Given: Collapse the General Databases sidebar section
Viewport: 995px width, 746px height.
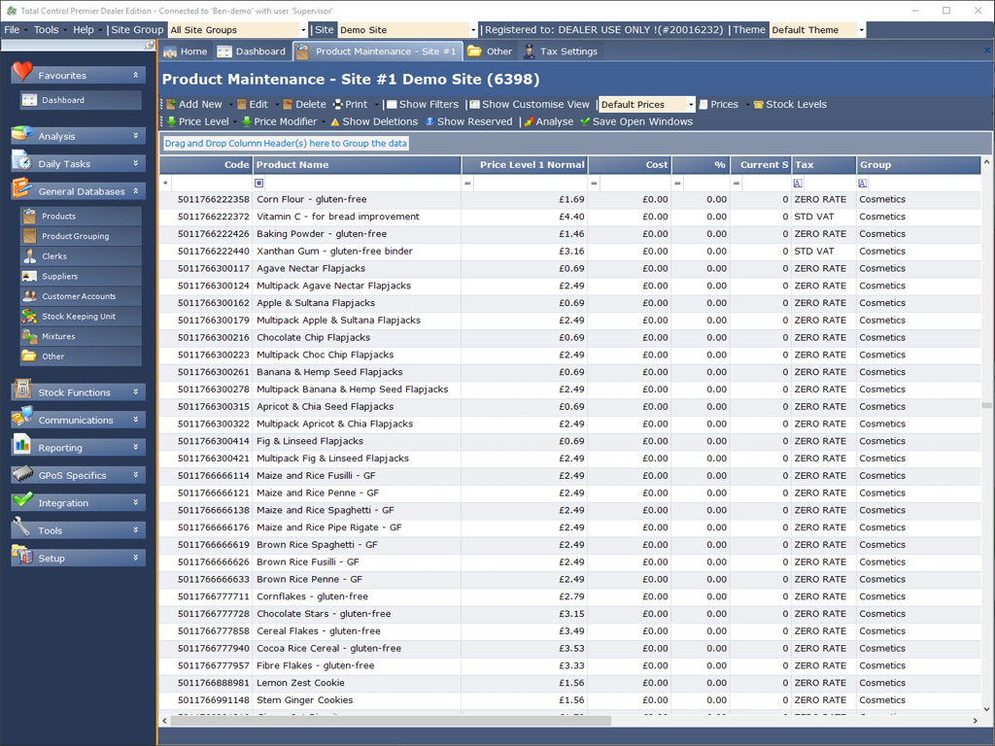Looking at the screenshot, I should click(136, 191).
